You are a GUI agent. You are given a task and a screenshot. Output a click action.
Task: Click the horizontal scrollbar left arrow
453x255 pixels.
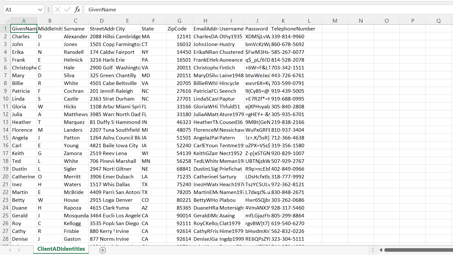click(381, 250)
